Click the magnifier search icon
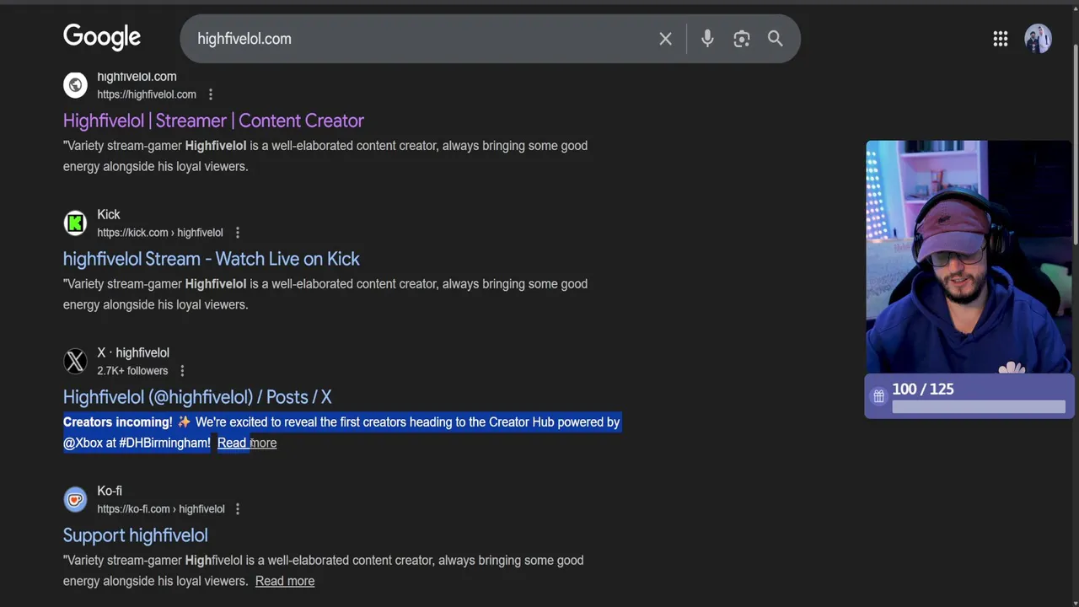1079x607 pixels. 775,39
